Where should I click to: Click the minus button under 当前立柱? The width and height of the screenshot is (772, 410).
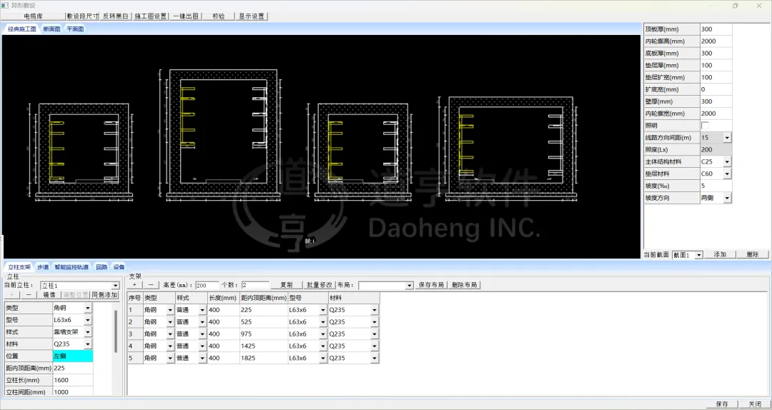pos(29,294)
